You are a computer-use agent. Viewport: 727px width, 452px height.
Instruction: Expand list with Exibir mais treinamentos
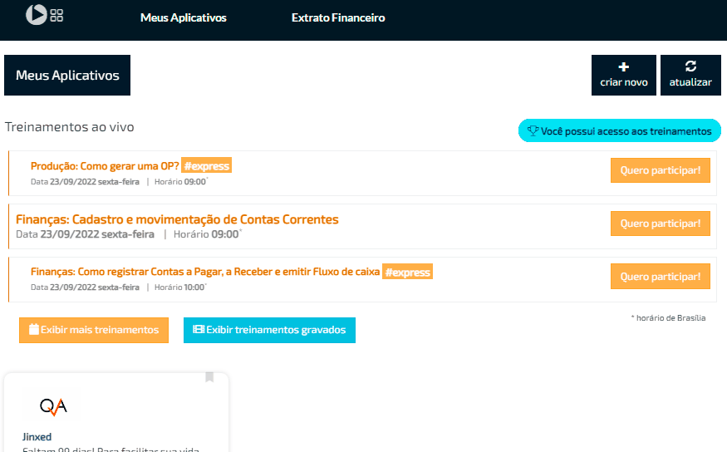pyautogui.click(x=94, y=330)
